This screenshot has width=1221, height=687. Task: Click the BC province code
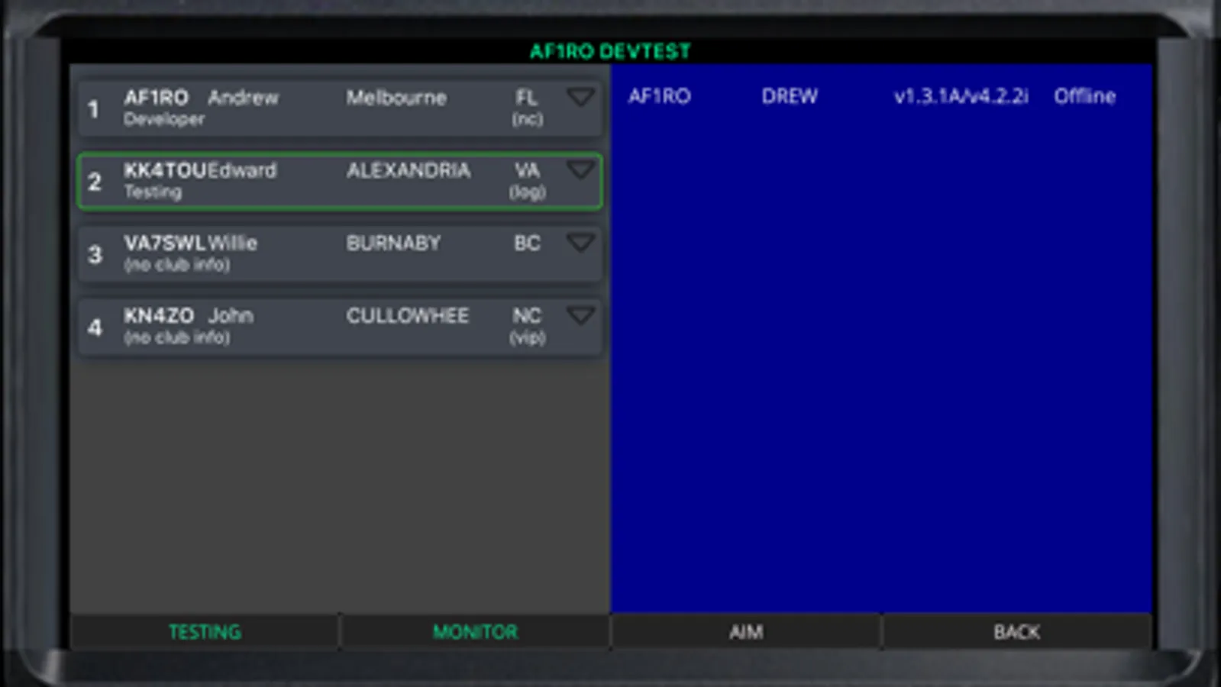pyautogui.click(x=527, y=243)
